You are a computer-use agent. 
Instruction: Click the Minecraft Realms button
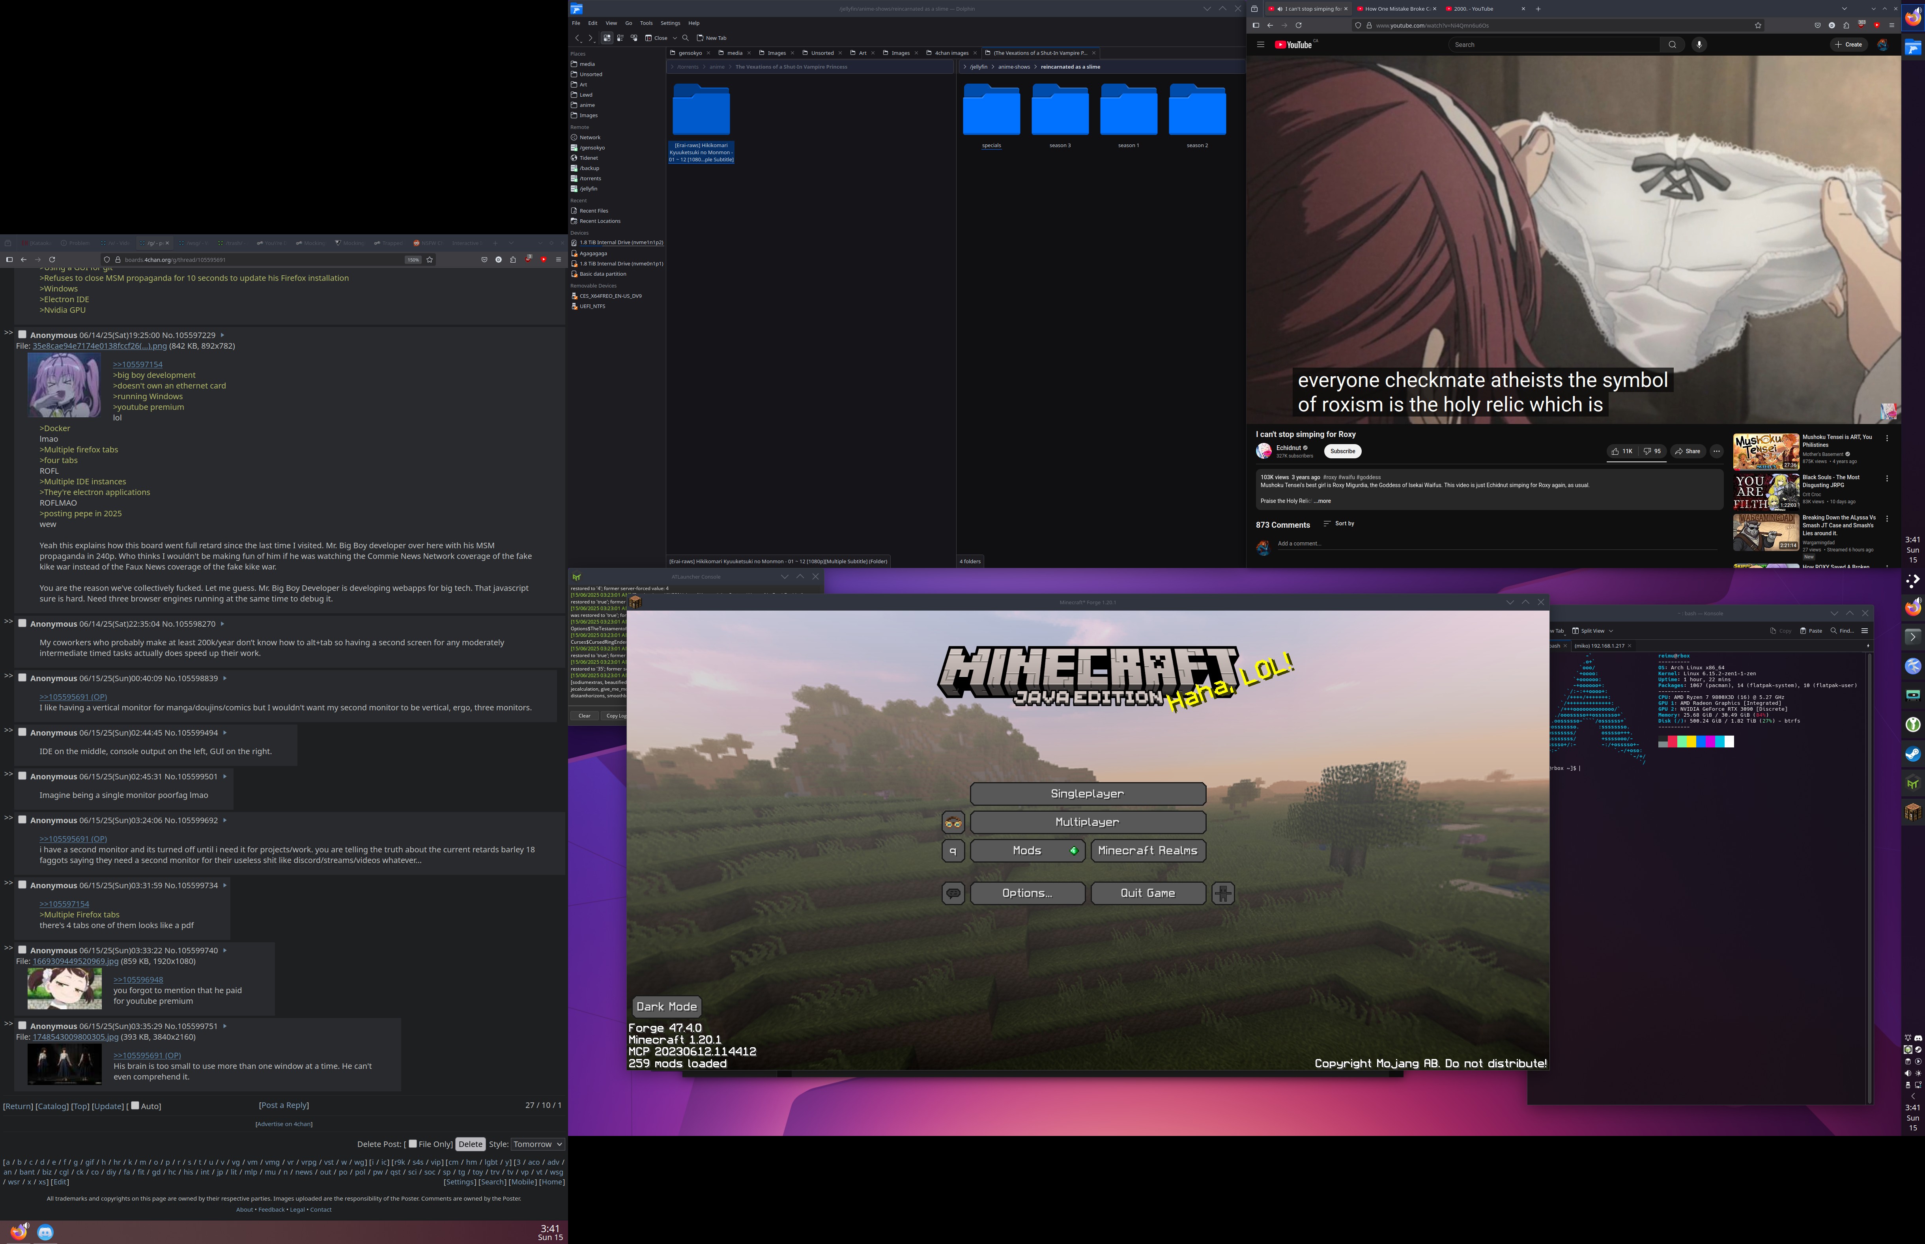pyautogui.click(x=1148, y=851)
